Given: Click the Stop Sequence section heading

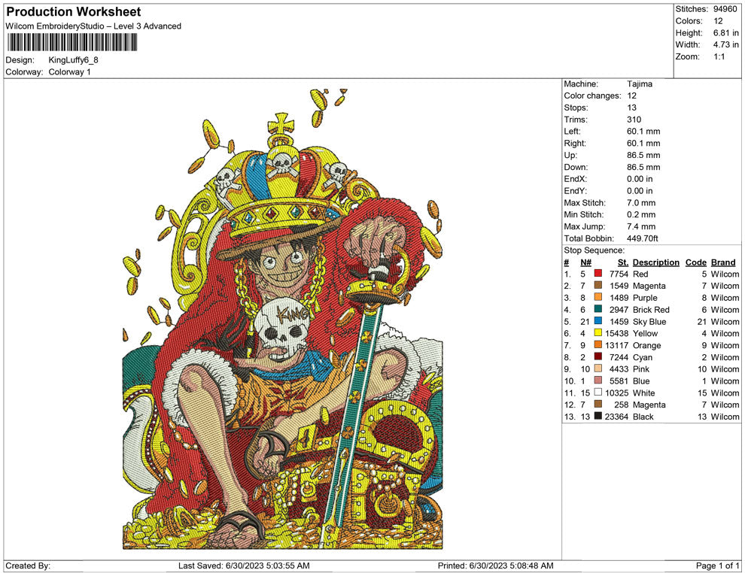Looking at the screenshot, I should pos(594,250).
